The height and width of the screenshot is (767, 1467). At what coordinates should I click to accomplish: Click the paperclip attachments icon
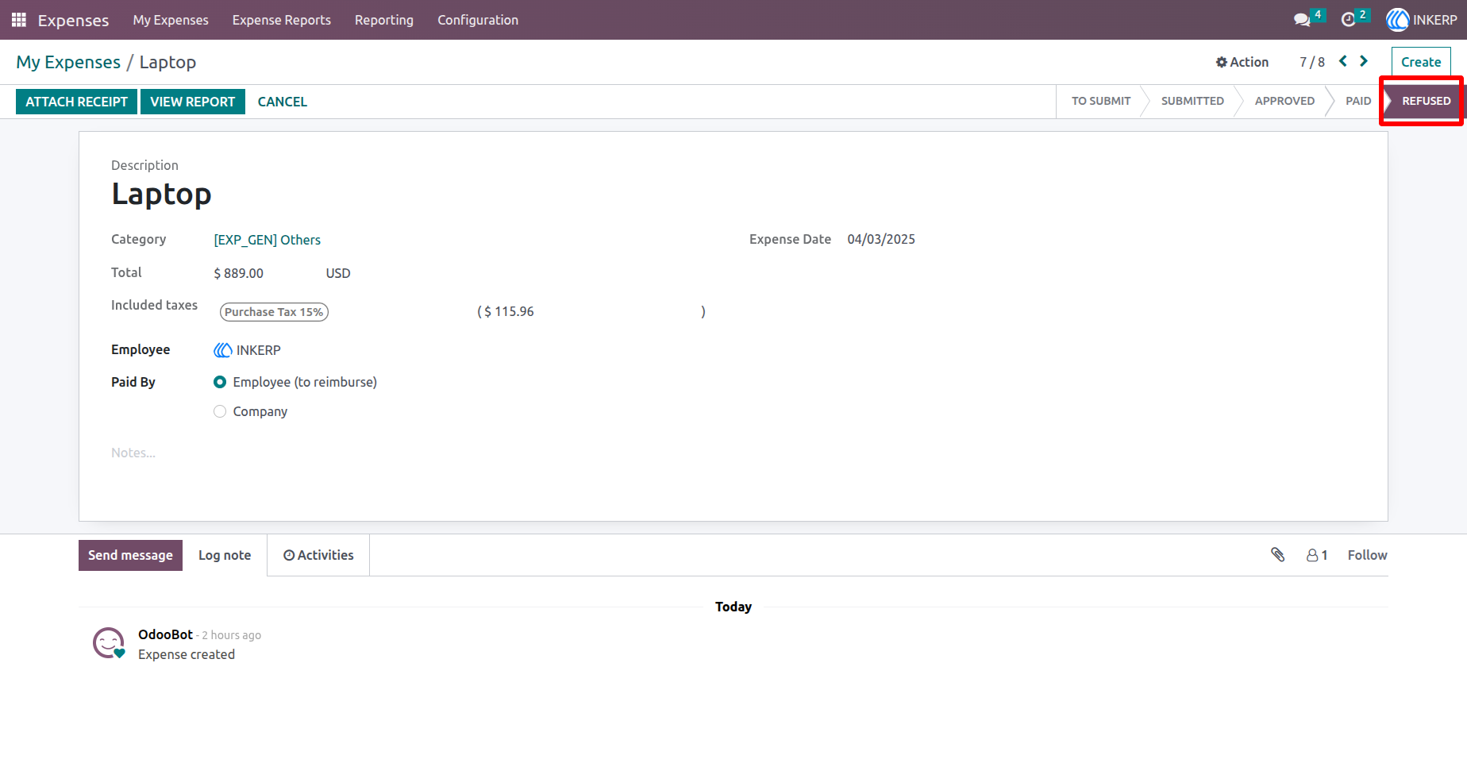coord(1277,555)
